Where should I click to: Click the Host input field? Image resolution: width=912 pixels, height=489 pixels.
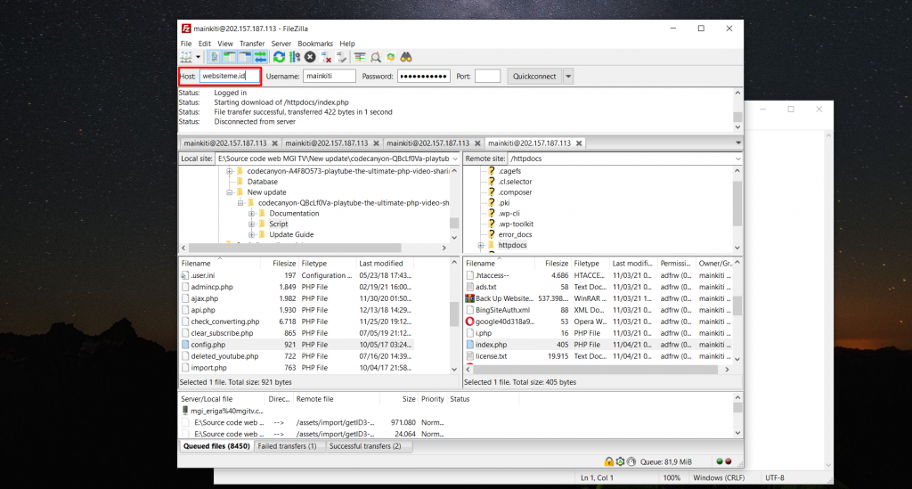pyautogui.click(x=229, y=77)
